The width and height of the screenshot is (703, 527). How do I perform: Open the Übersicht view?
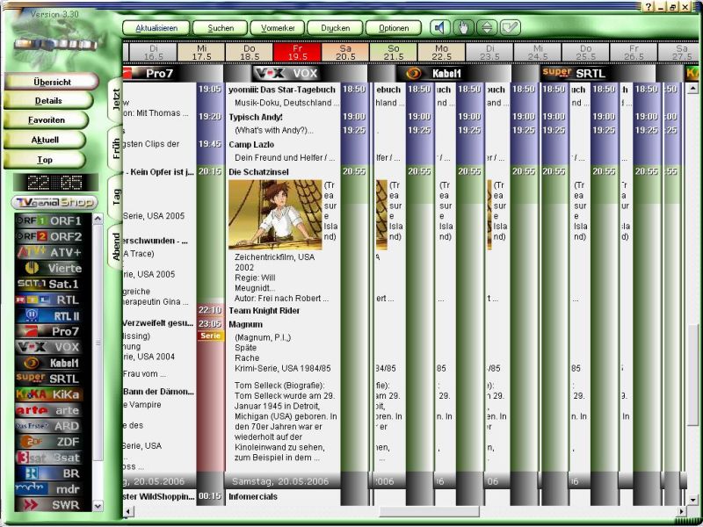pyautogui.click(x=52, y=82)
